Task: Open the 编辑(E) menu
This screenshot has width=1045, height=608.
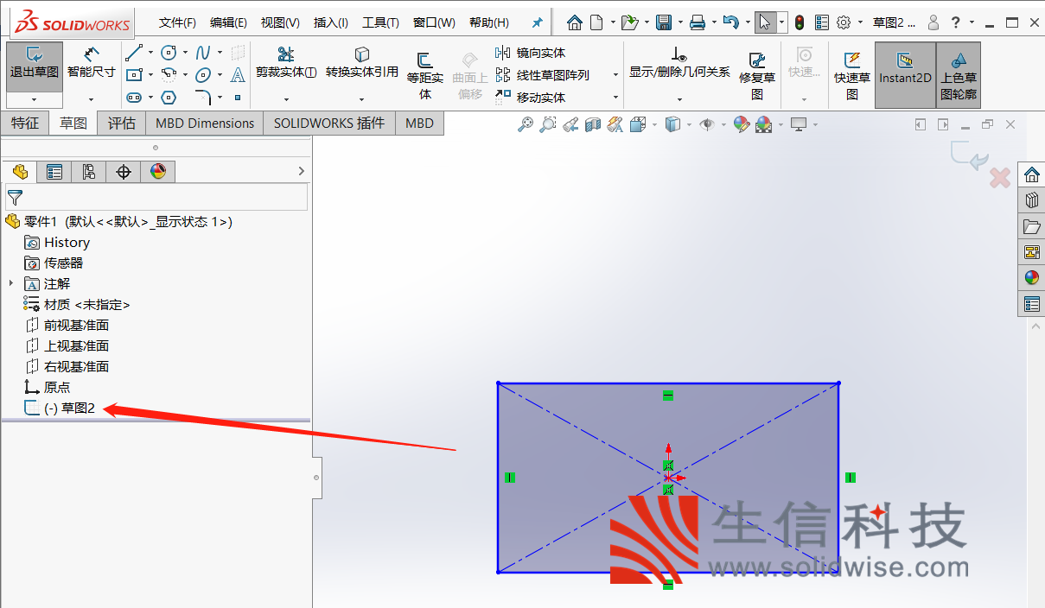Action: click(x=228, y=22)
